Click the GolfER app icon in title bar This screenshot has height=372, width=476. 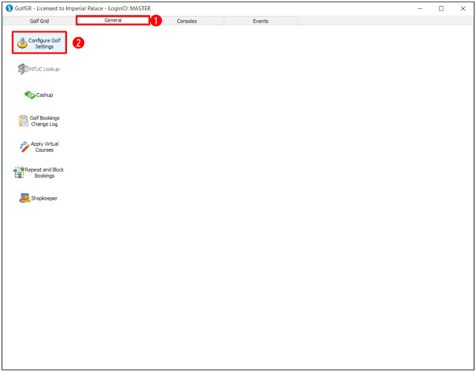[9, 8]
